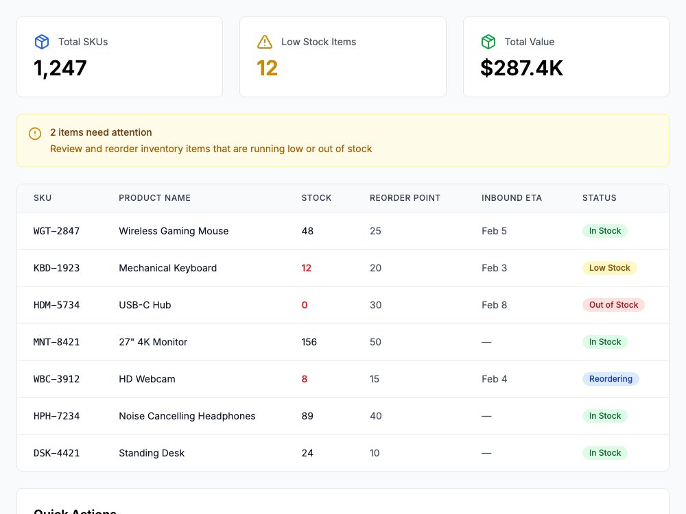This screenshot has width=686, height=514.
Task: Click the SKU column header
Action: (43, 198)
